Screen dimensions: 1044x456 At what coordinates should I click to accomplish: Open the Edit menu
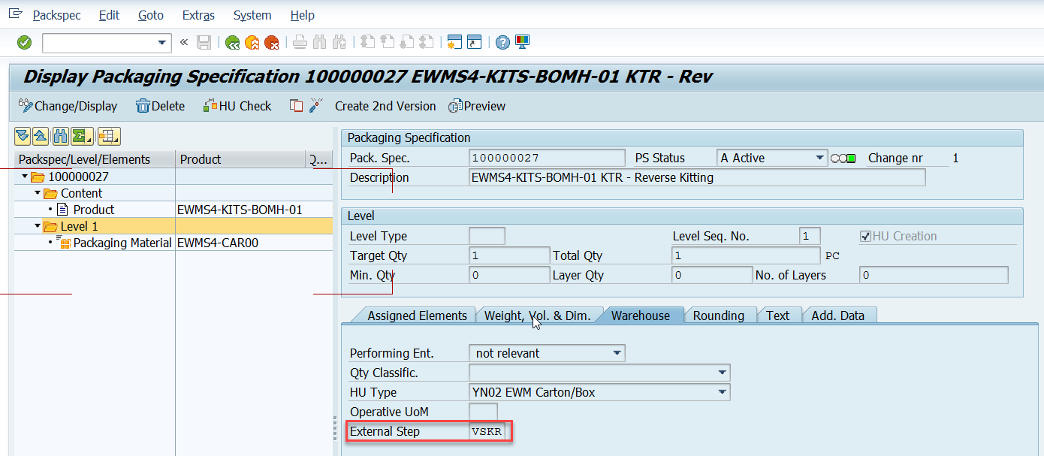(109, 15)
